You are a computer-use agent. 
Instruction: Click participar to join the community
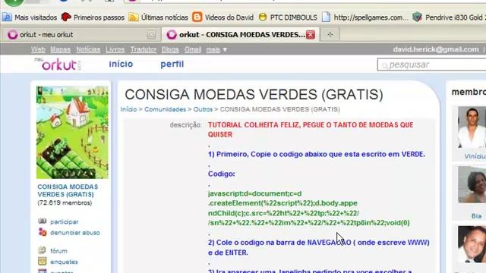(x=64, y=221)
